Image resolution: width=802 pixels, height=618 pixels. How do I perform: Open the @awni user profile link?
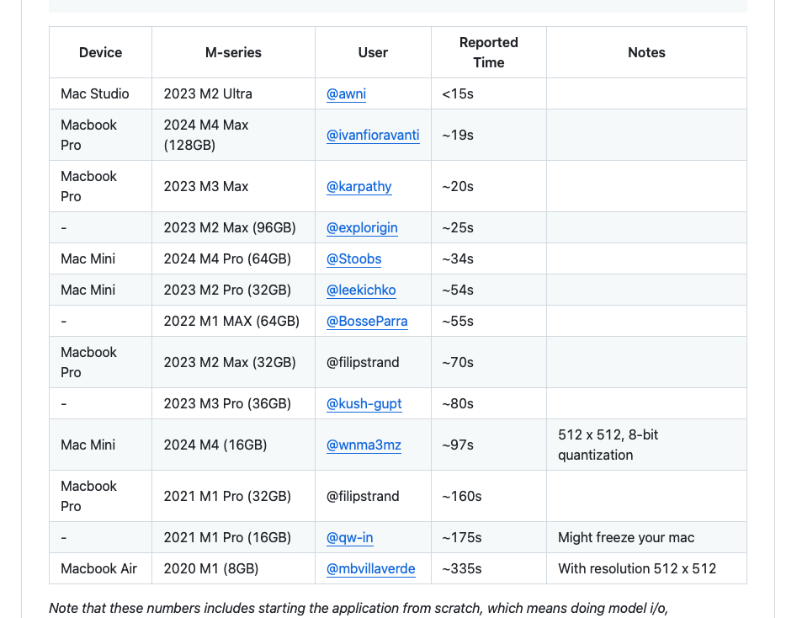pyautogui.click(x=346, y=93)
